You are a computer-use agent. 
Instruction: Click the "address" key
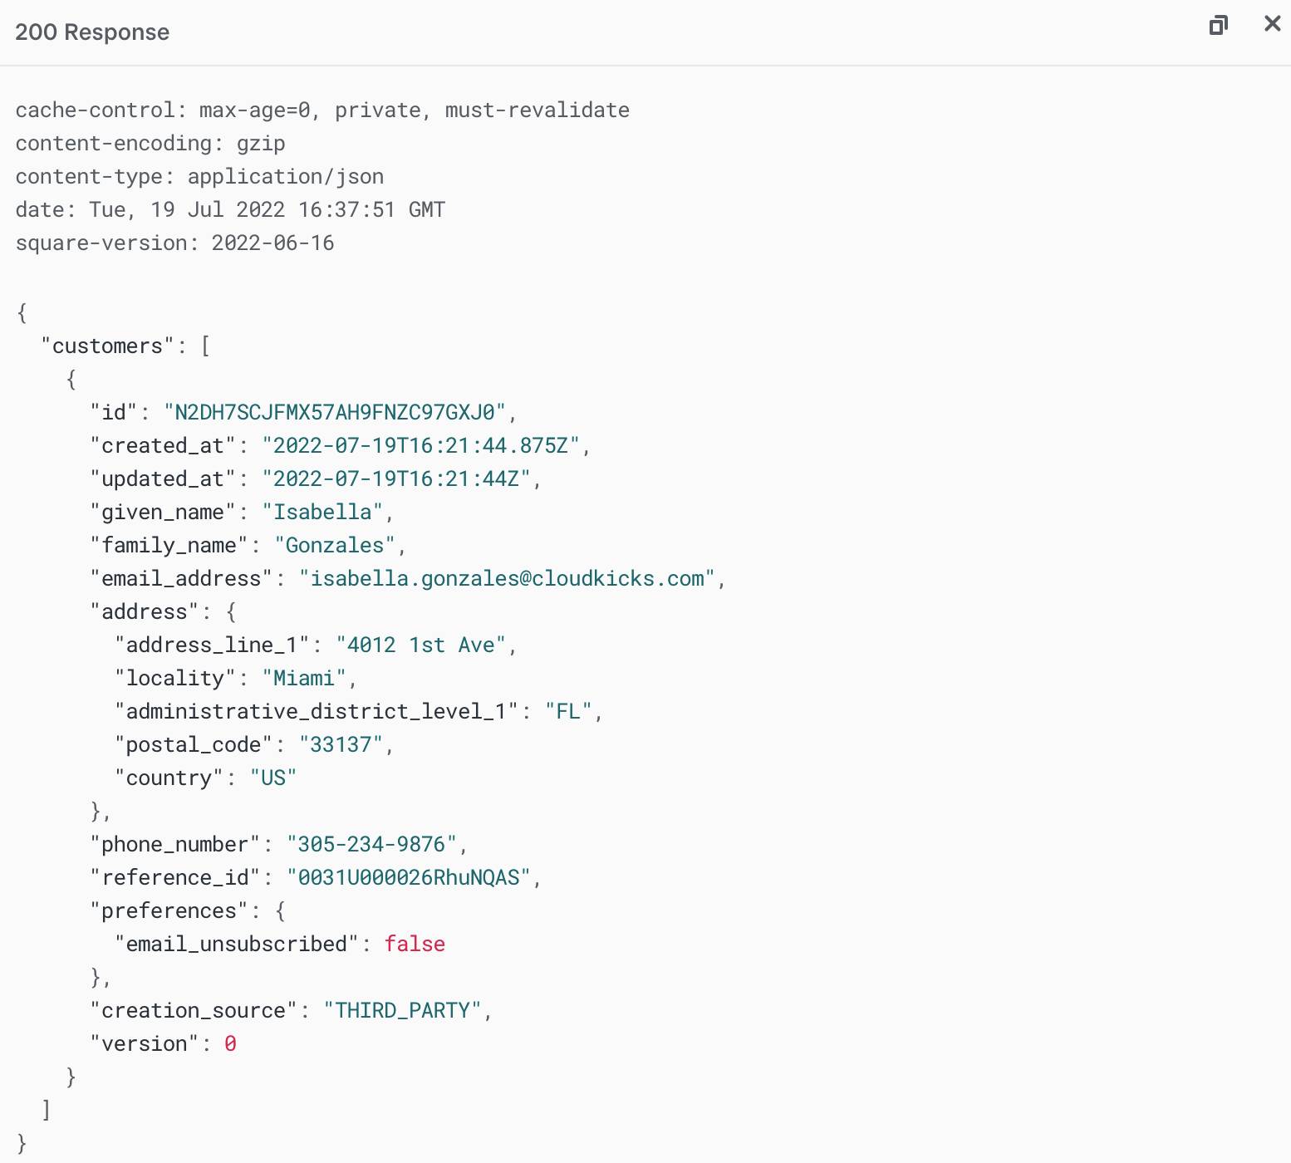[145, 611]
